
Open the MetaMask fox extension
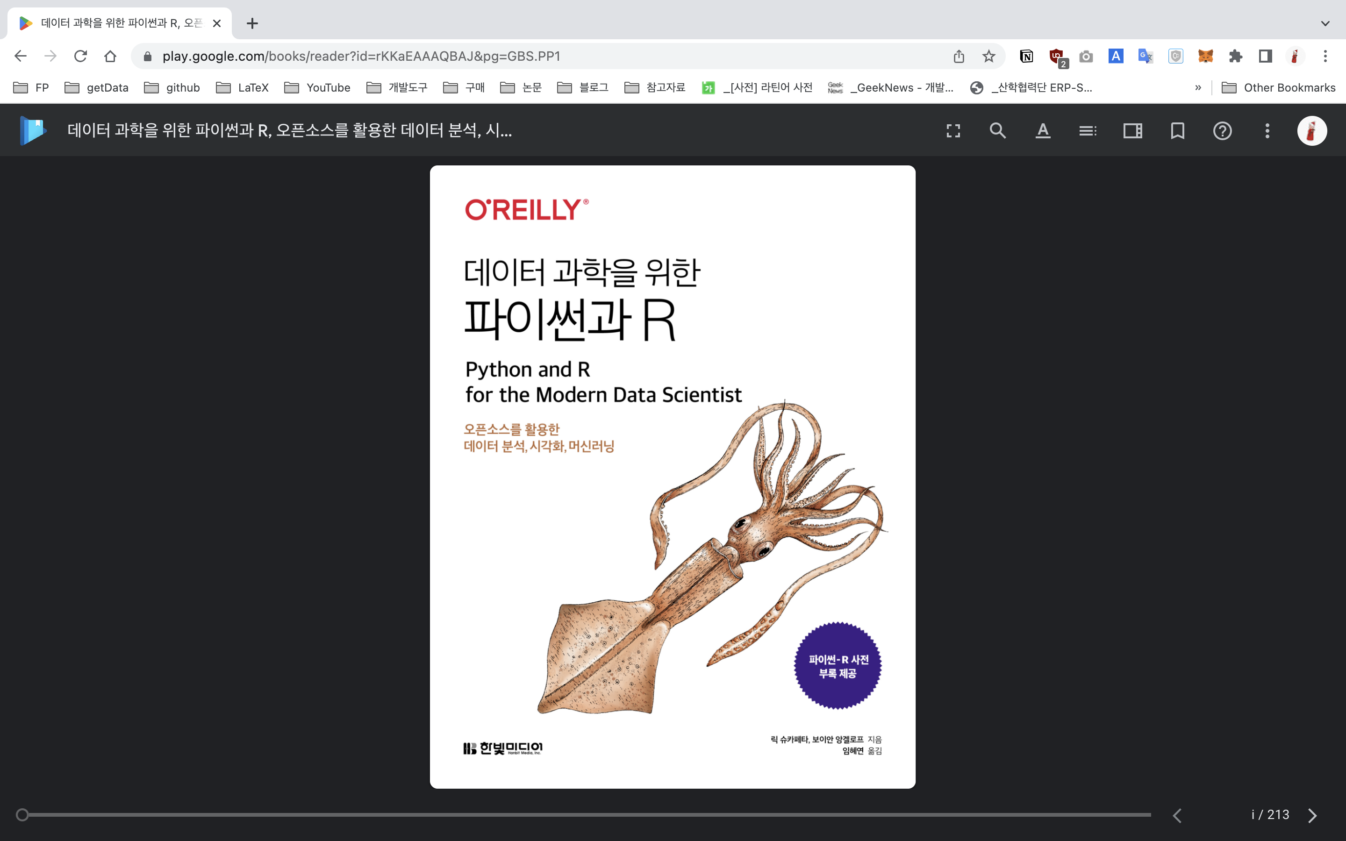1205,56
